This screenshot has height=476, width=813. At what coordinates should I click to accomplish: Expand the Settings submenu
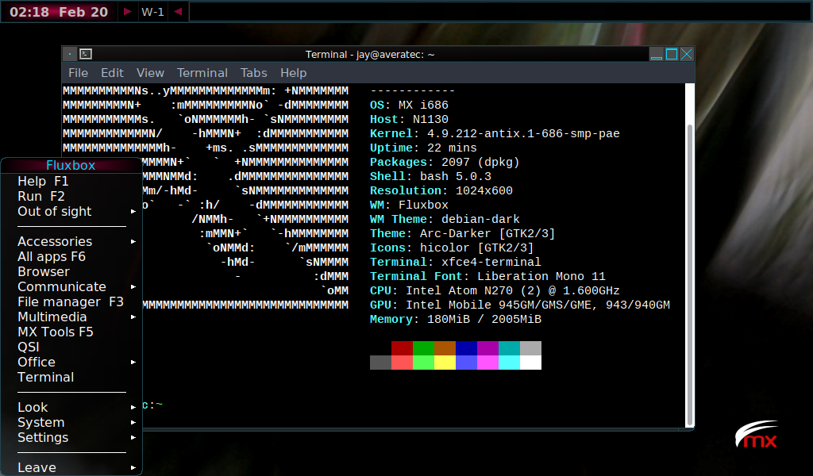(x=71, y=437)
